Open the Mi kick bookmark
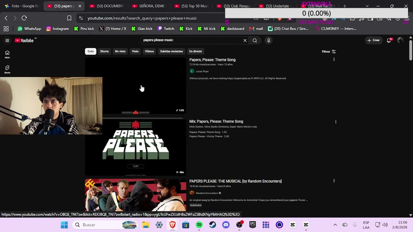Viewport: 413px width, 232px height. pyautogui.click(x=206, y=29)
